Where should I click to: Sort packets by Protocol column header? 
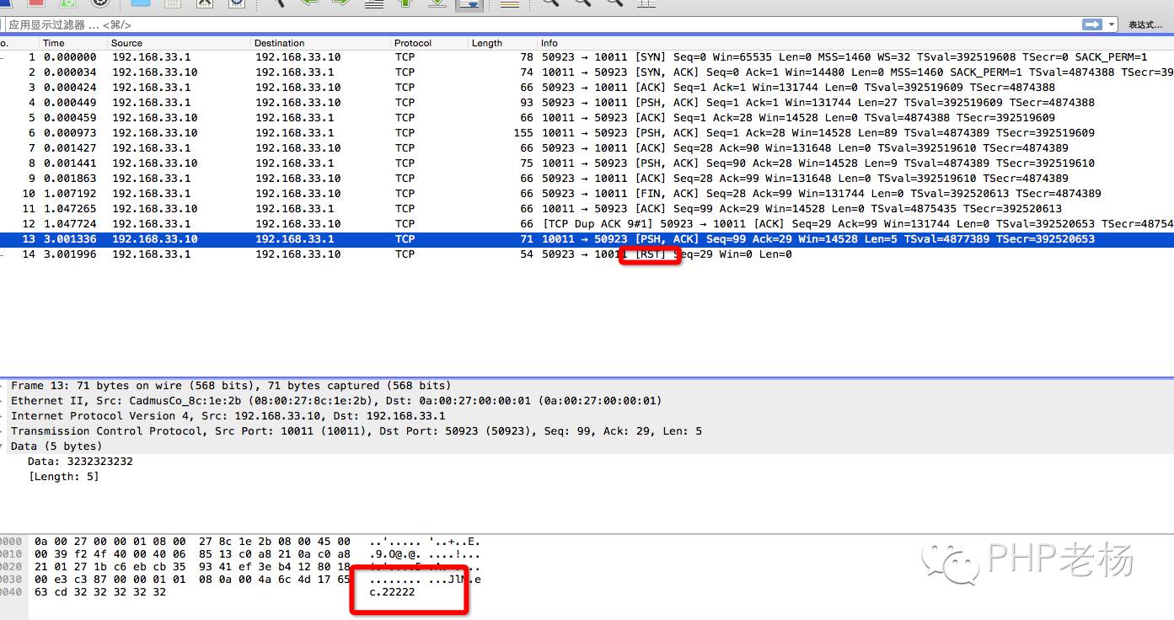[413, 43]
